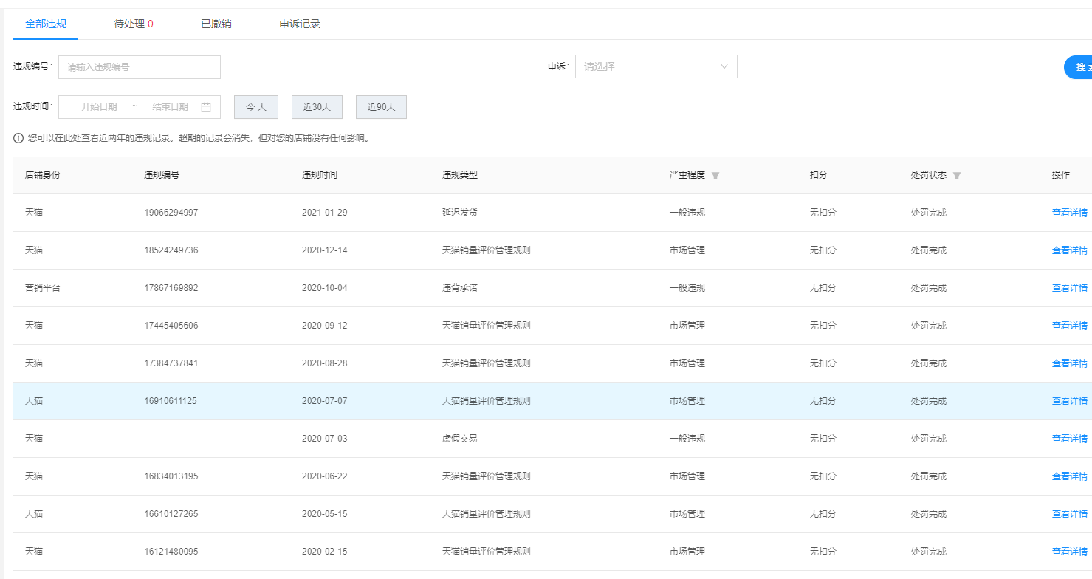Click the 操作 column header
1092x579 pixels.
(1061, 175)
